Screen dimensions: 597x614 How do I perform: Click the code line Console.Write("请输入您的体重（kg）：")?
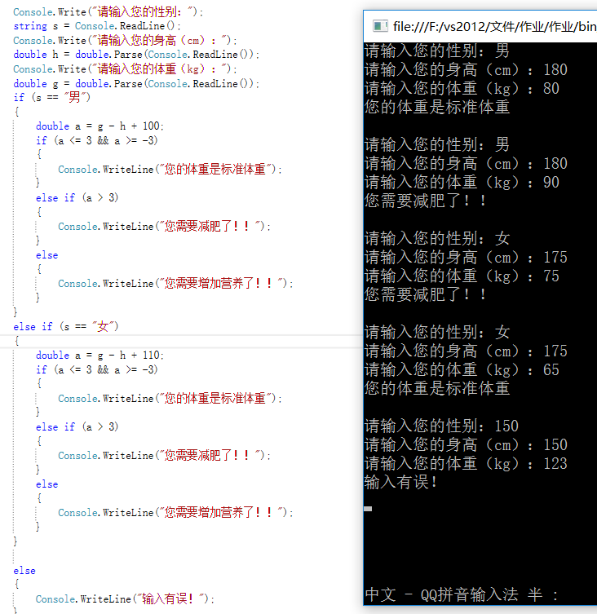pos(125,69)
